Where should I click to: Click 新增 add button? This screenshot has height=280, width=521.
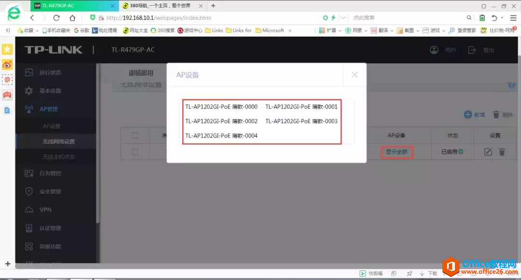[x=474, y=115]
